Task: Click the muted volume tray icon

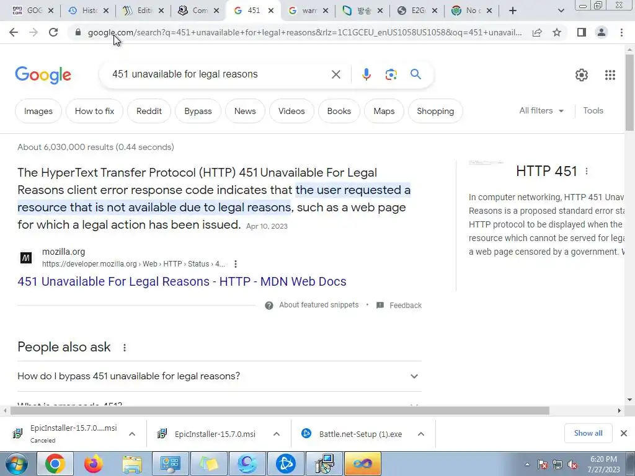Action: pos(572,464)
